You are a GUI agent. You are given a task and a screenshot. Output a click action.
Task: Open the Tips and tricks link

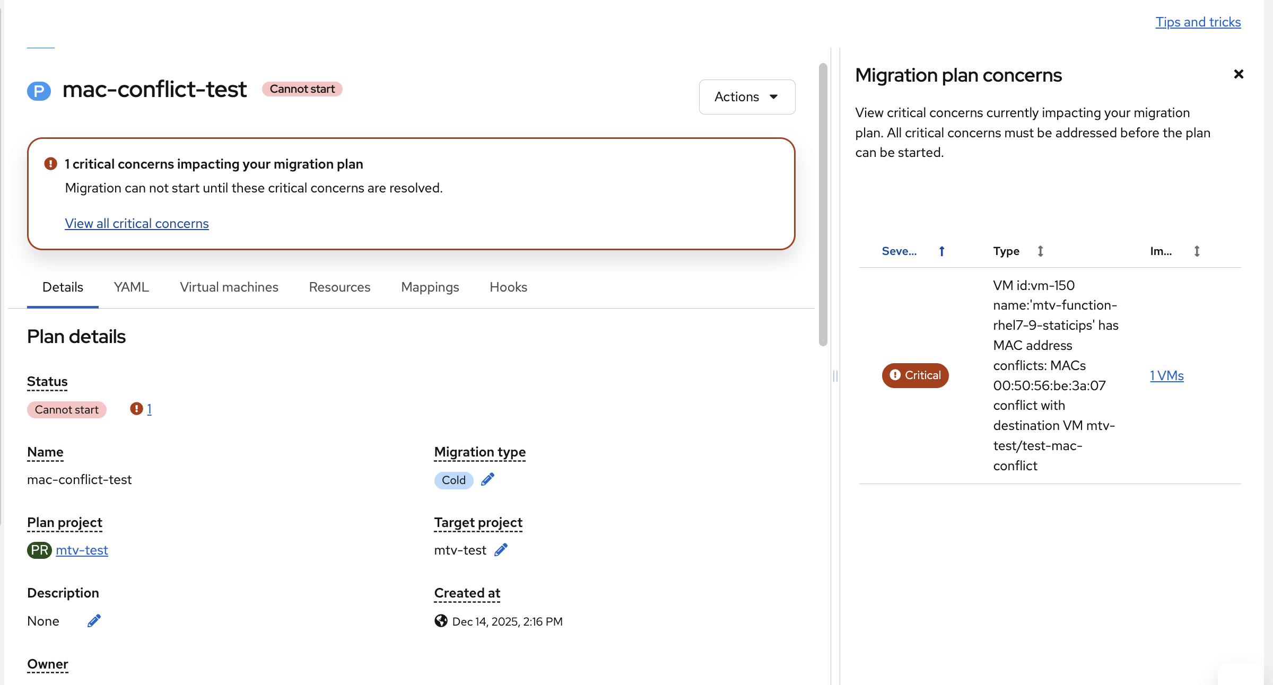pos(1198,22)
